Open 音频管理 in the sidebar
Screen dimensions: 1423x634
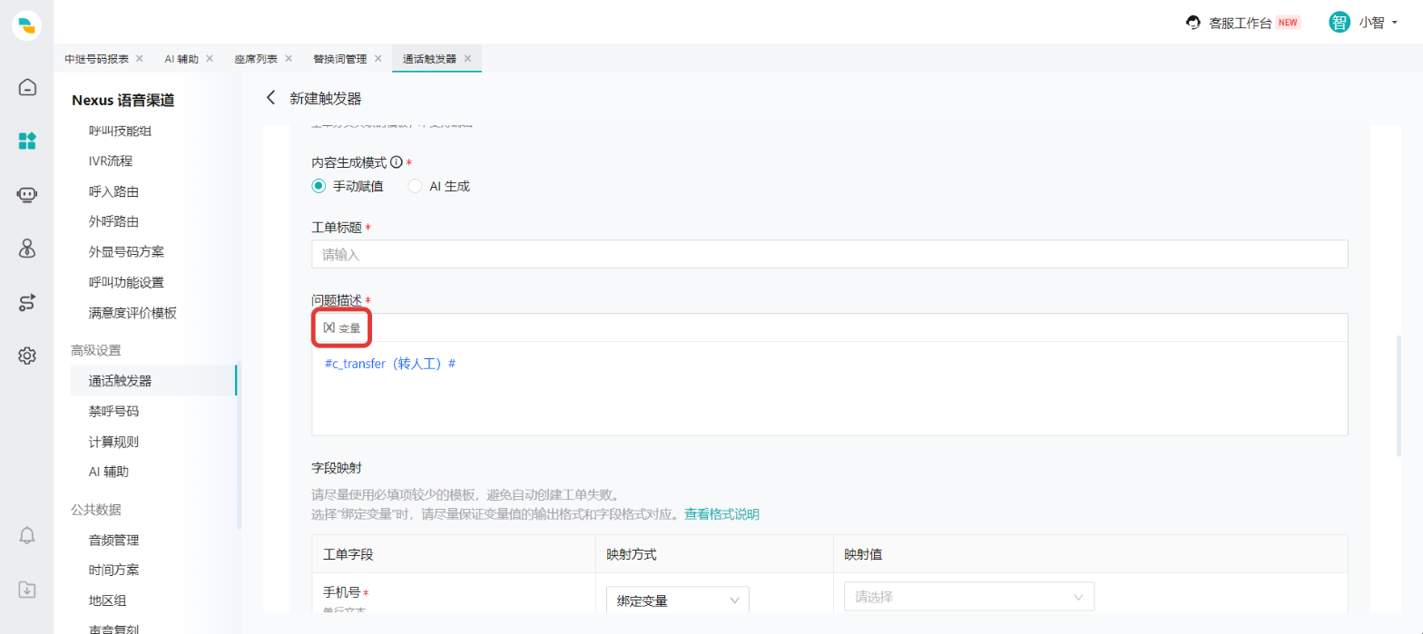coord(113,540)
